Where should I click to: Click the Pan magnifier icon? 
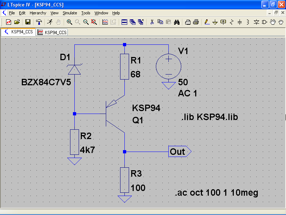pyautogui.click(x=78, y=22)
